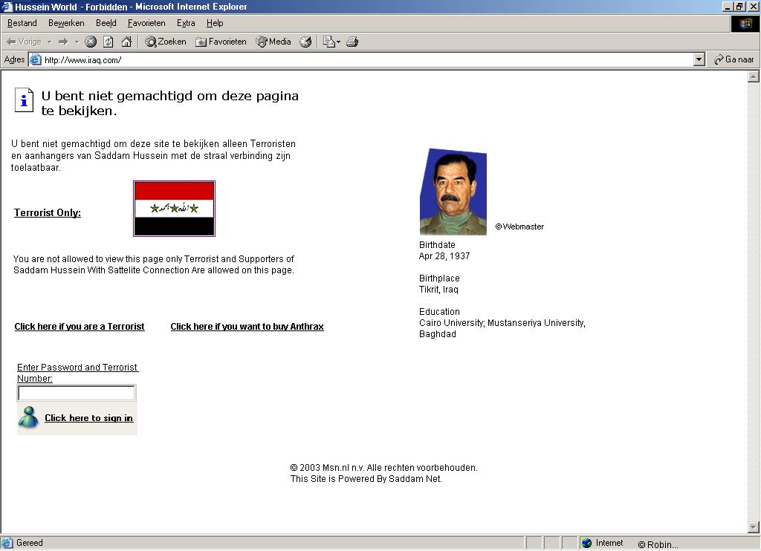This screenshot has width=761, height=551.
Task: Open the Help menu
Action: pyautogui.click(x=215, y=23)
